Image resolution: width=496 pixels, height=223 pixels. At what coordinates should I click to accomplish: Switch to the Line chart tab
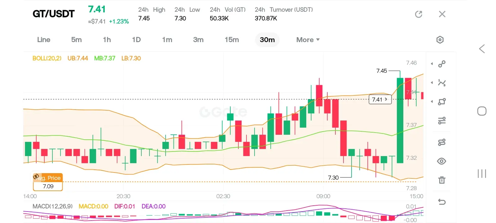(44, 40)
